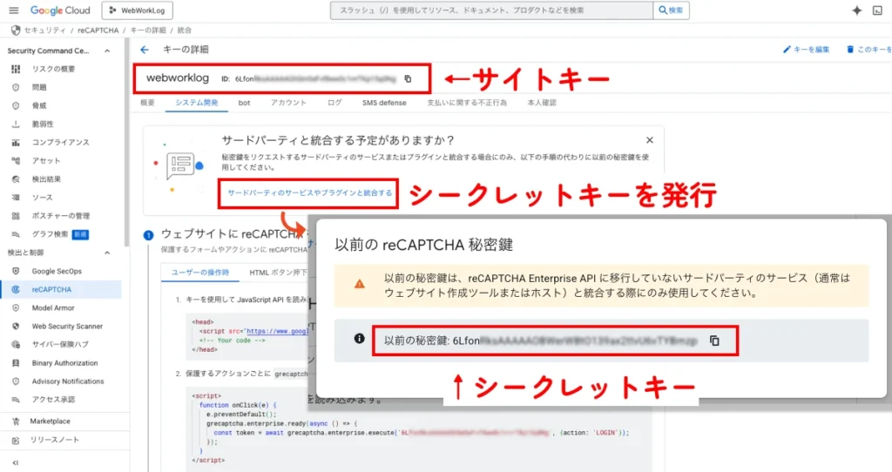Viewport: 892px width, 472px height.
Task: Switch to the SMS defense tab
Action: [x=384, y=103]
